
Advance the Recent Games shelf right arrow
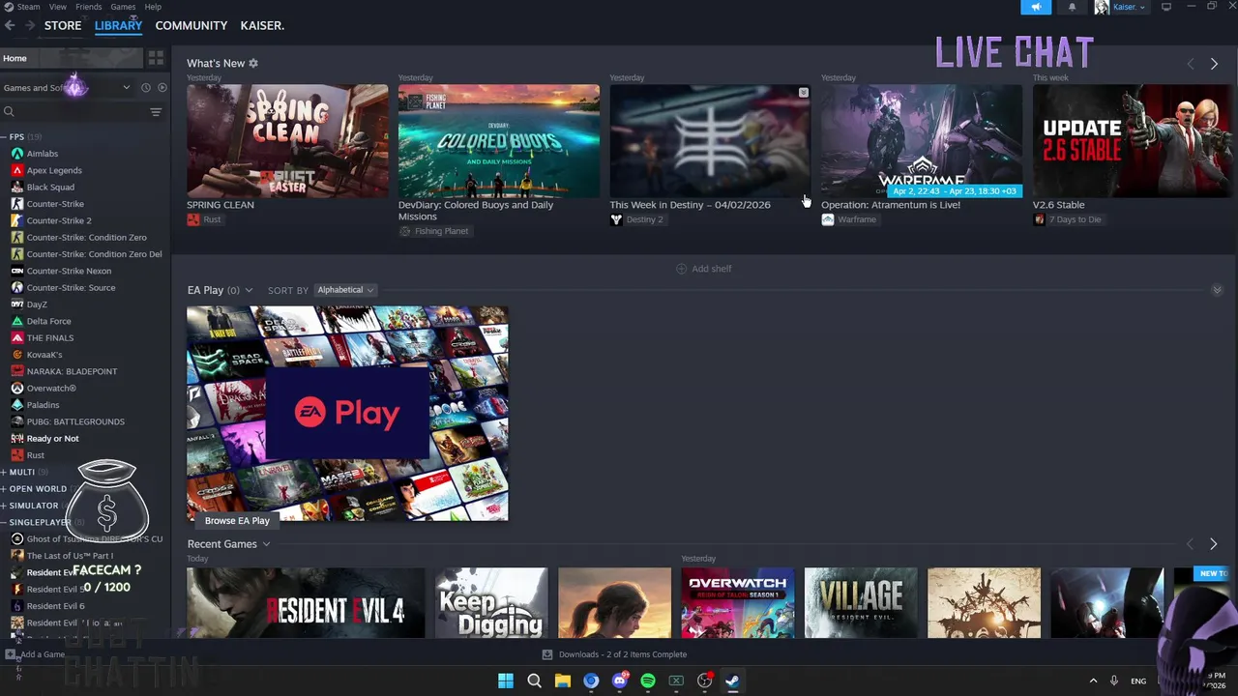point(1214,544)
